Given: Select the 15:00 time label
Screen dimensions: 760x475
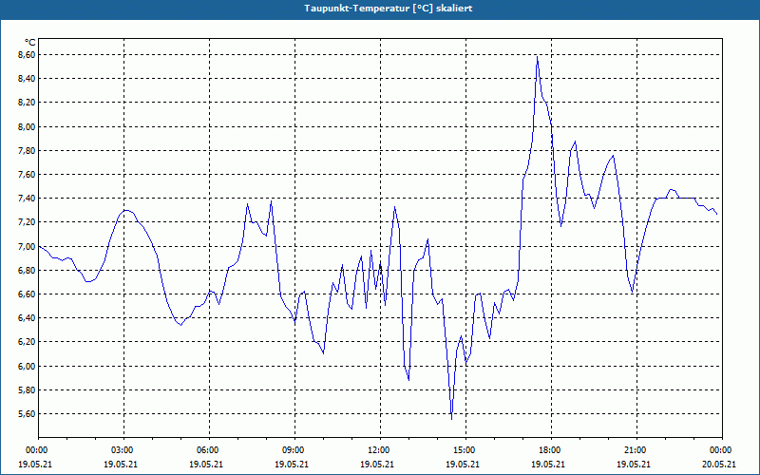Looking at the screenshot, I should point(464,450).
